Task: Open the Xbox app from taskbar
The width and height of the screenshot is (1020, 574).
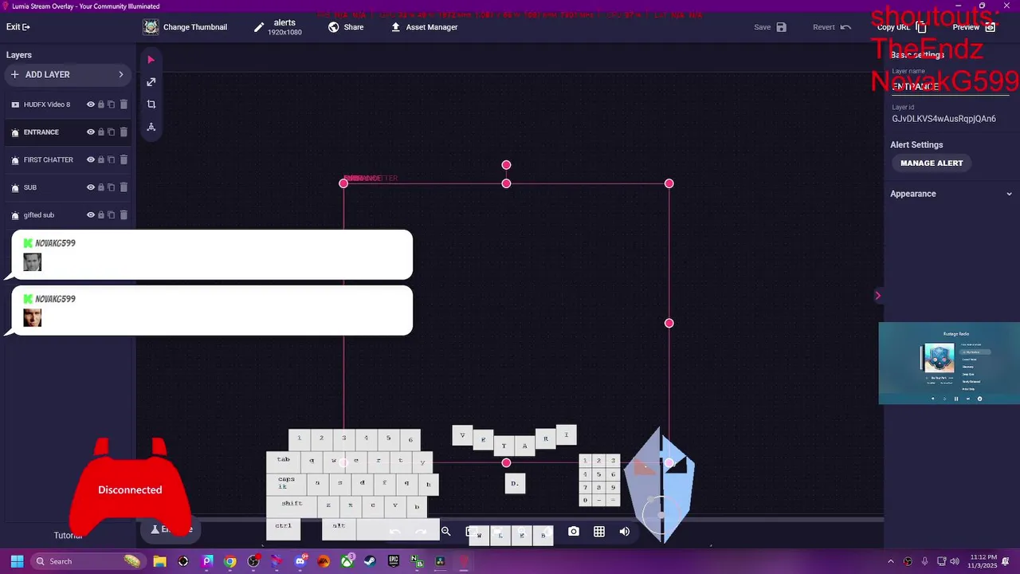Action: 347,561
